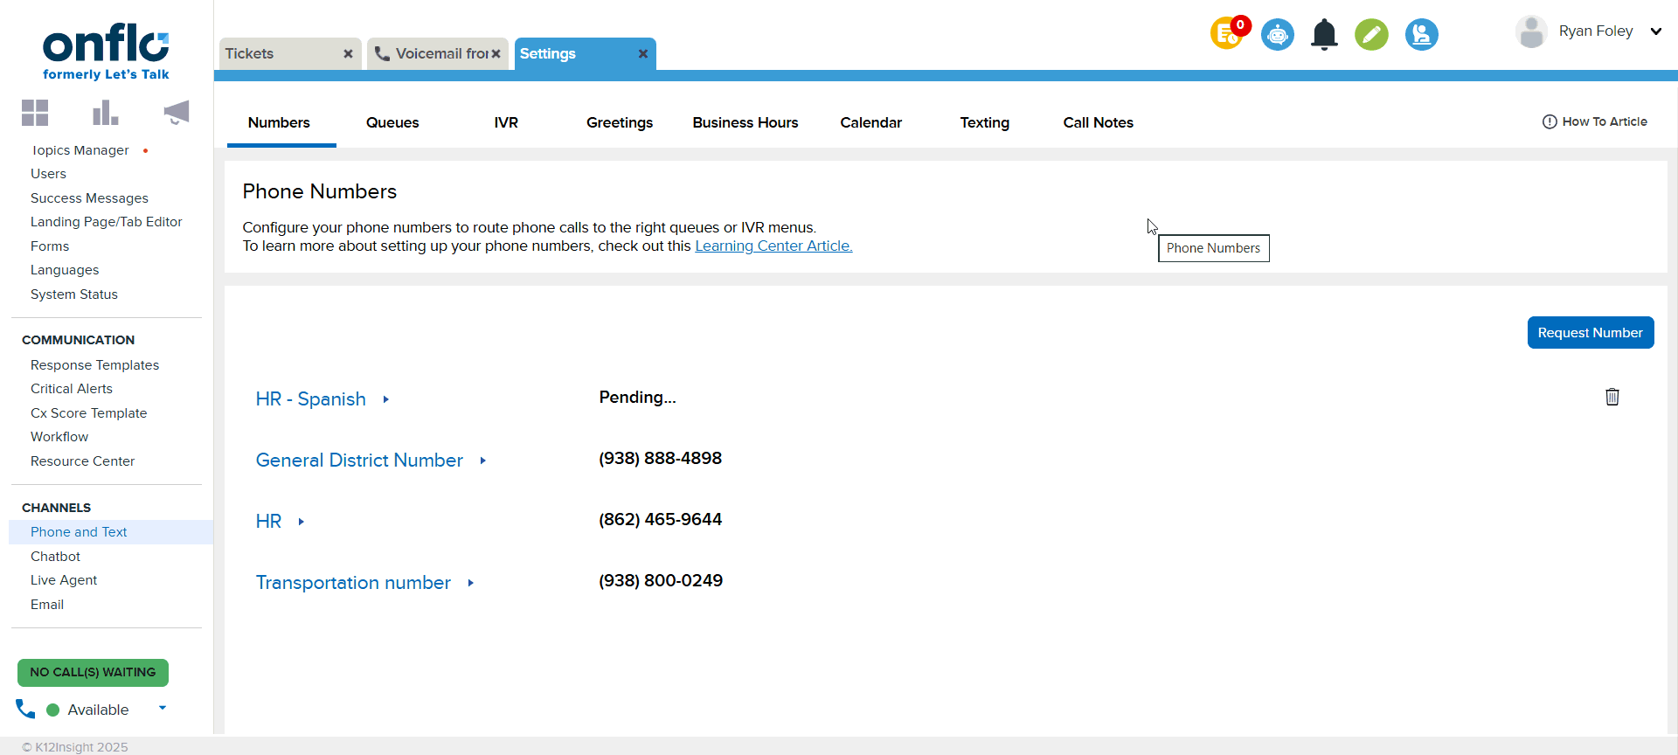The height and width of the screenshot is (755, 1678).
Task: Close the Voicemail tab
Action: (x=496, y=54)
